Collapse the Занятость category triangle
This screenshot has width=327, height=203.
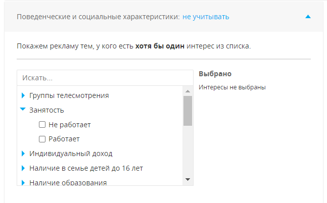23,109
